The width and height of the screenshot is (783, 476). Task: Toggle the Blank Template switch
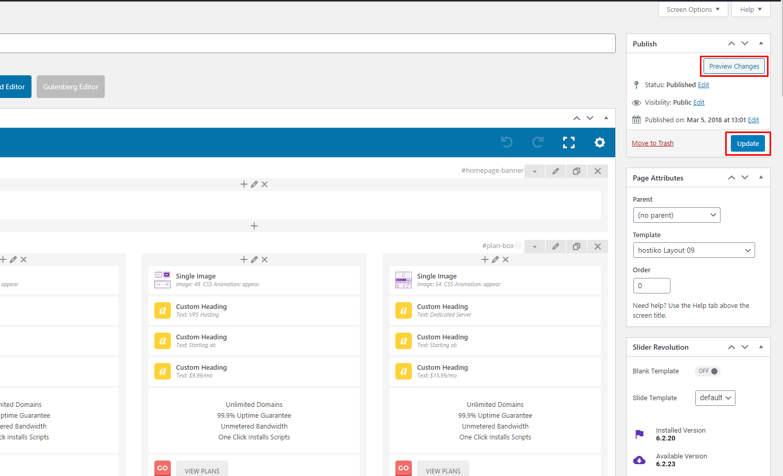(708, 371)
